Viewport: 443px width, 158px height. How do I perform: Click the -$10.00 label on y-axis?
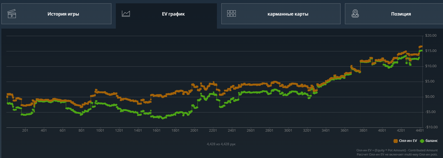pyautogui.click(x=431, y=127)
